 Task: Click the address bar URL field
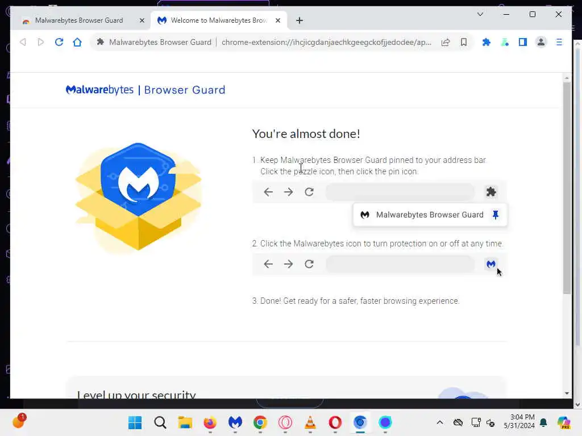[x=326, y=42]
